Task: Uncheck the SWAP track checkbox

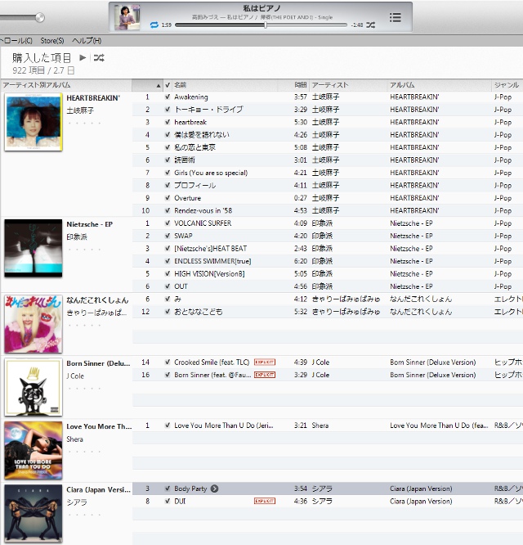Action: click(x=168, y=236)
